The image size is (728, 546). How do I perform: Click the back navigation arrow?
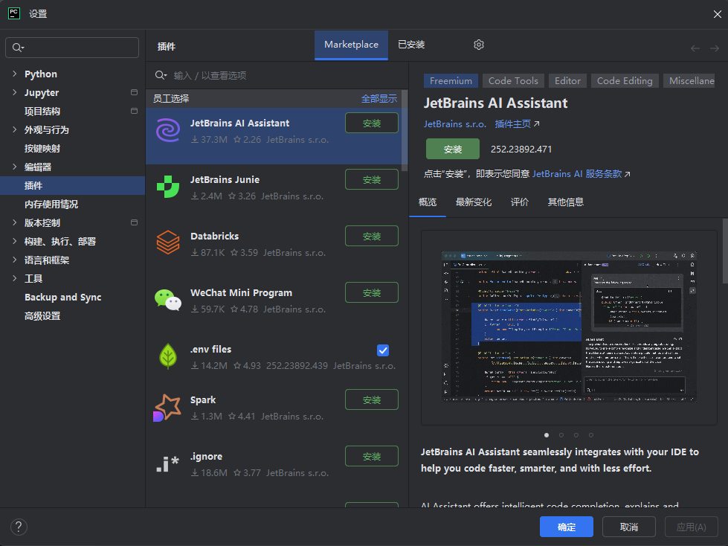coord(695,48)
